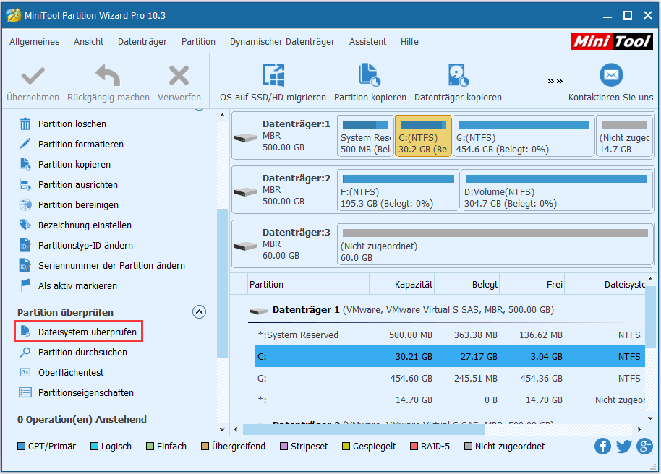The width and height of the screenshot is (661, 474).
Task: Click left sidebar scroll-up arrow
Action: click(x=223, y=115)
